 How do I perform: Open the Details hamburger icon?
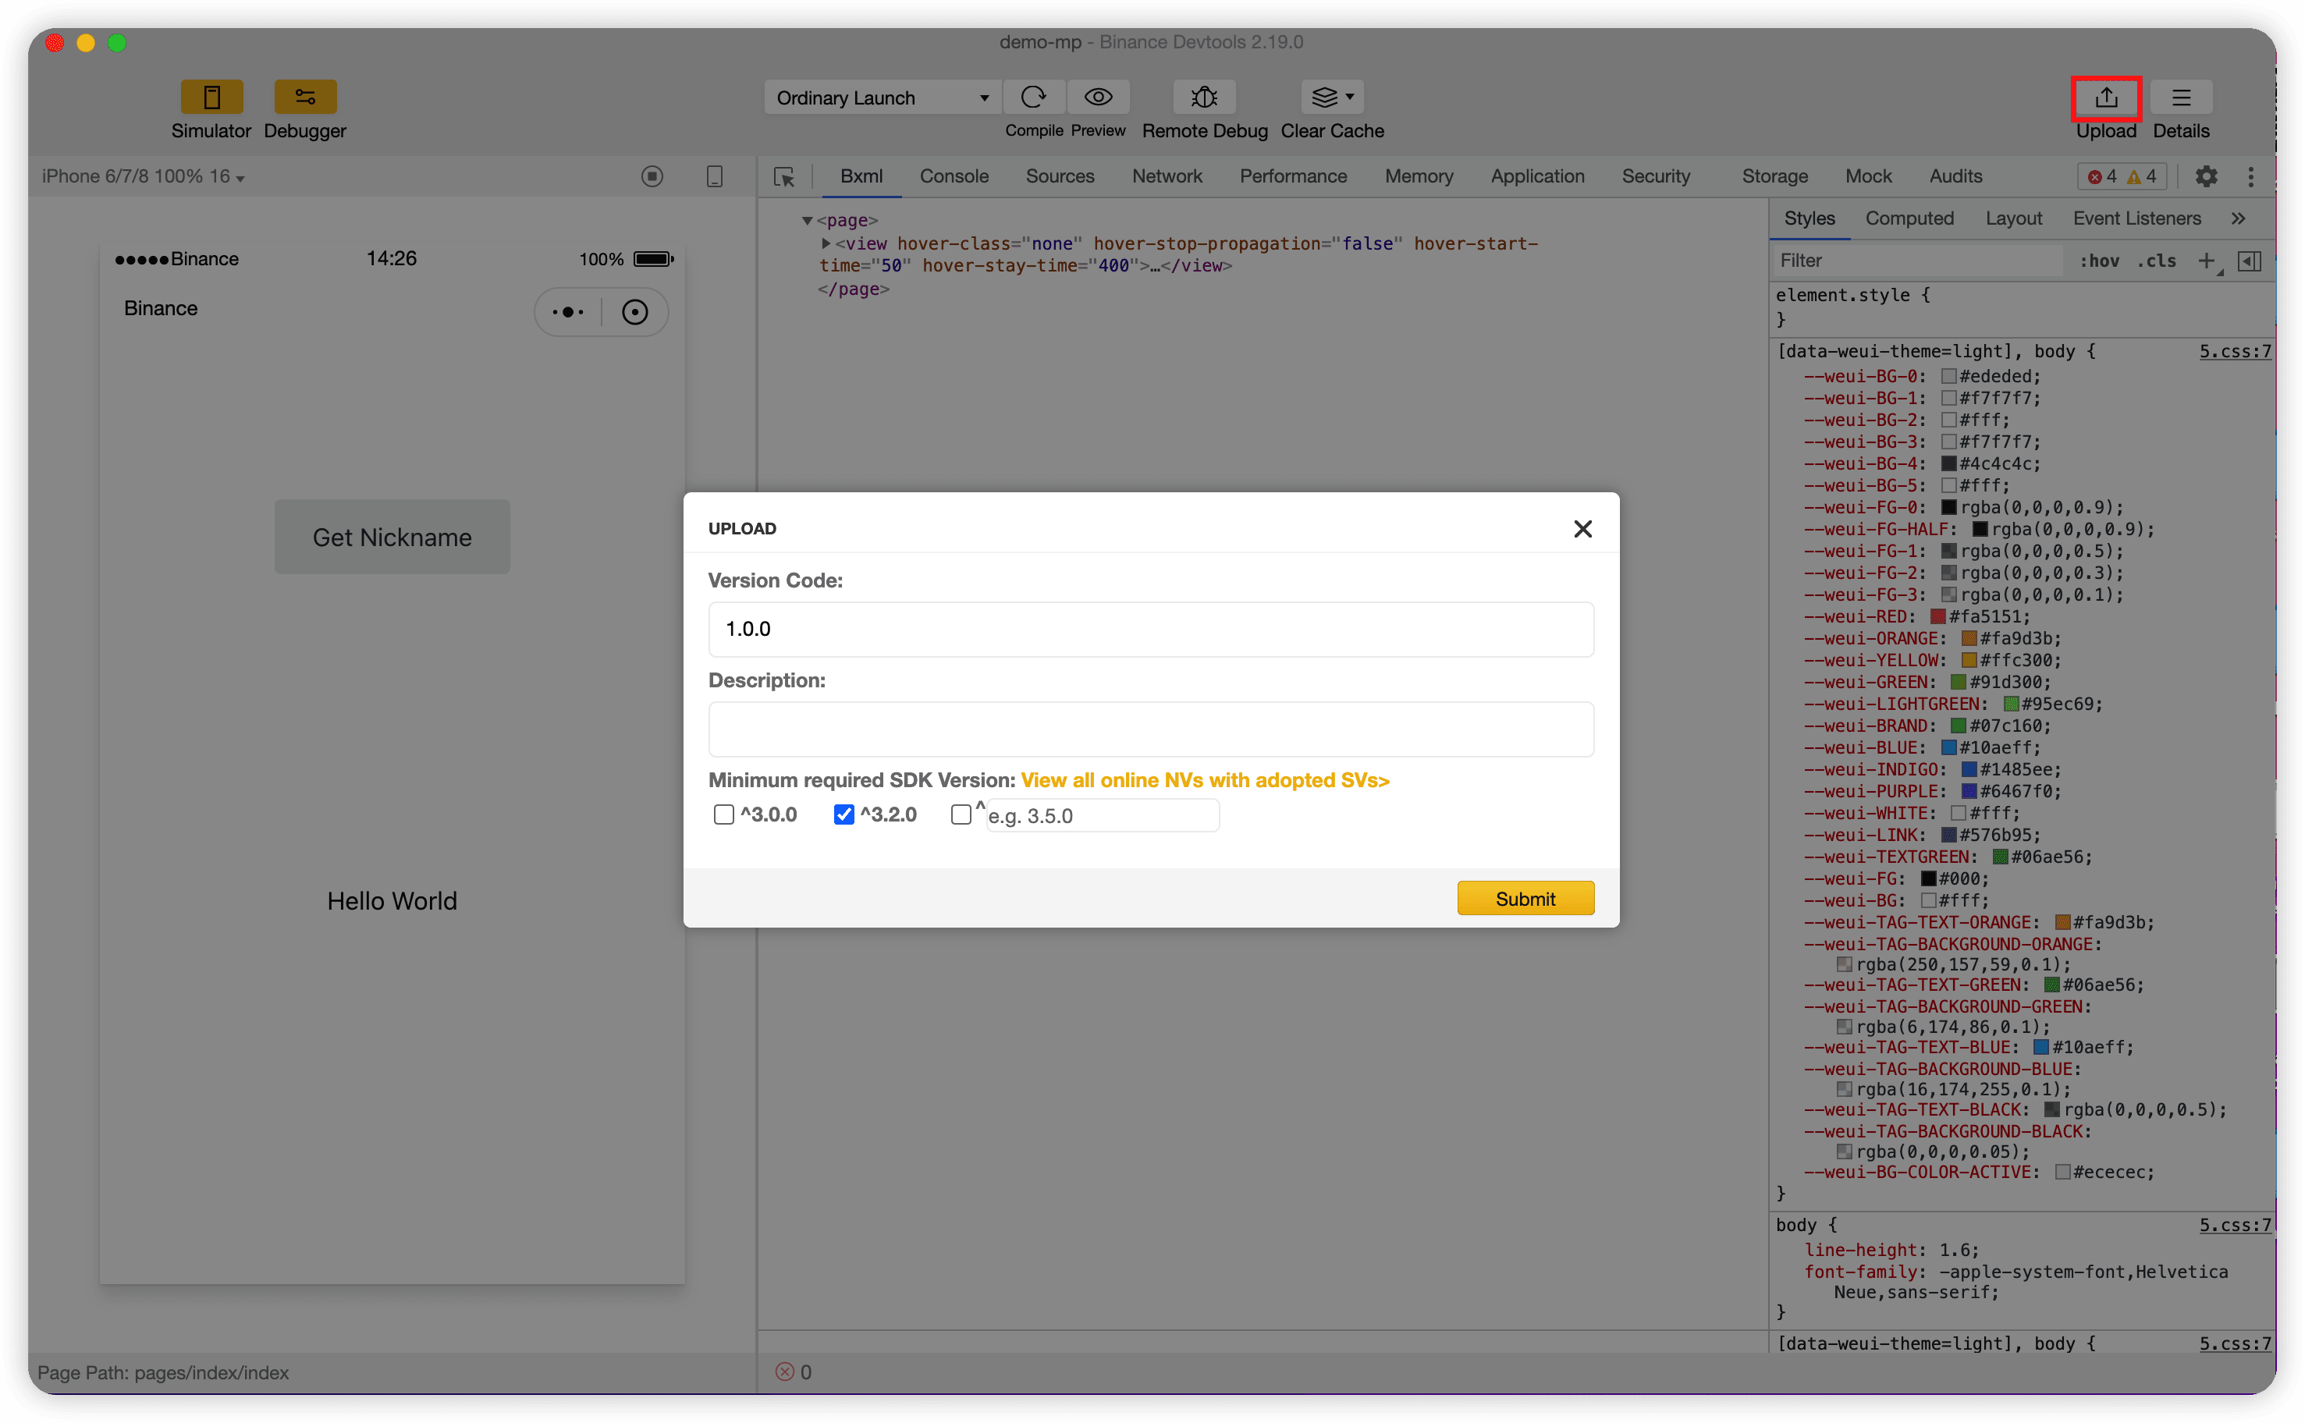point(2181,98)
